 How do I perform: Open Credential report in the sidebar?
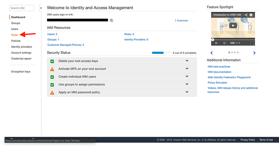(21, 59)
